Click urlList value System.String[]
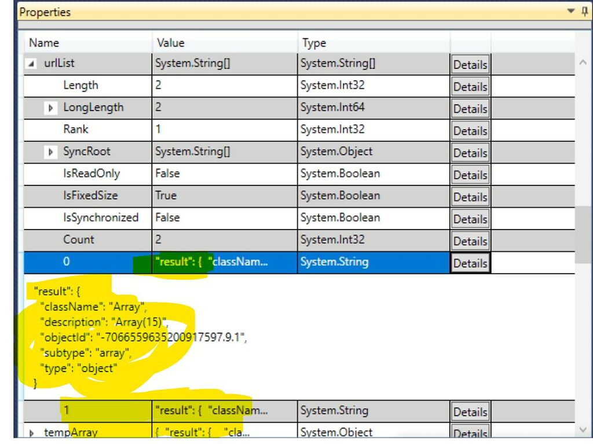The height and width of the screenshot is (444, 593). pos(192,63)
